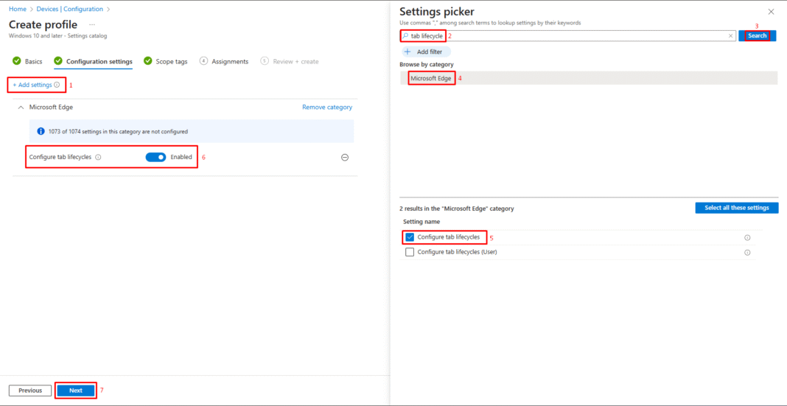Click the Add filter button
The height and width of the screenshot is (406, 787).
click(x=425, y=52)
